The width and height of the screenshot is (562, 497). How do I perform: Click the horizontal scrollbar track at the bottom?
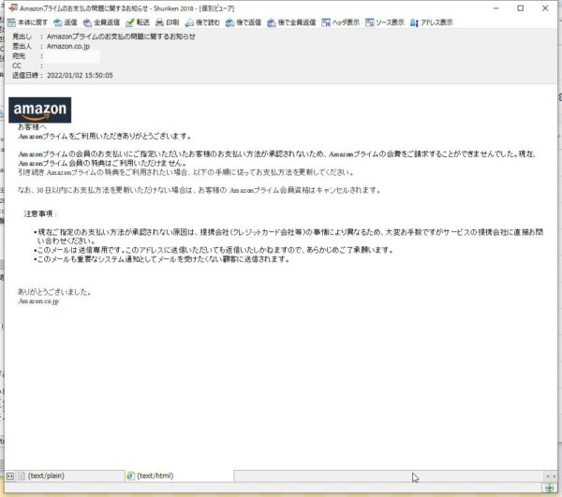389,475
